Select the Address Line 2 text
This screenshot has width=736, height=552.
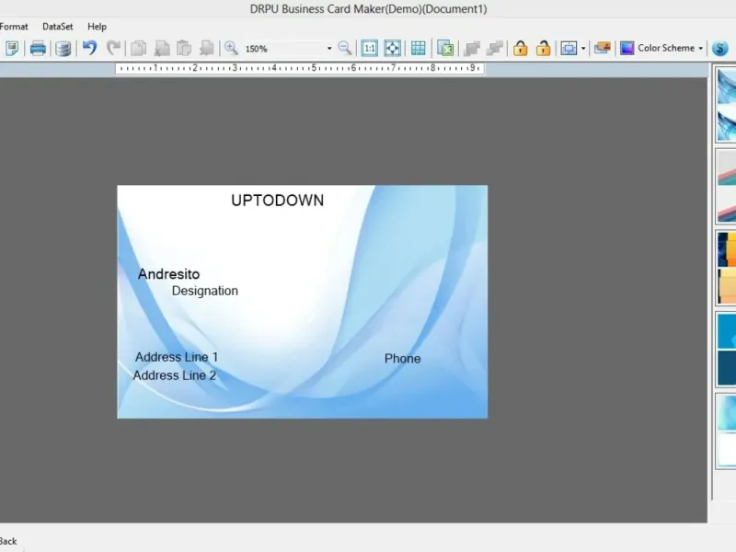point(174,375)
